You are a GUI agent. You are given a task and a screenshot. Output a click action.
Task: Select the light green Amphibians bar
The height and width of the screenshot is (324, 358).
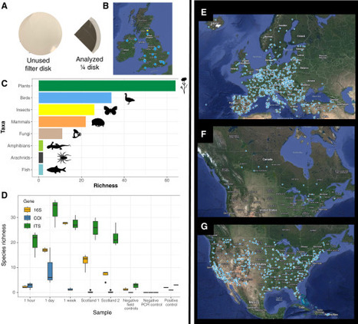pyautogui.click(x=41, y=146)
